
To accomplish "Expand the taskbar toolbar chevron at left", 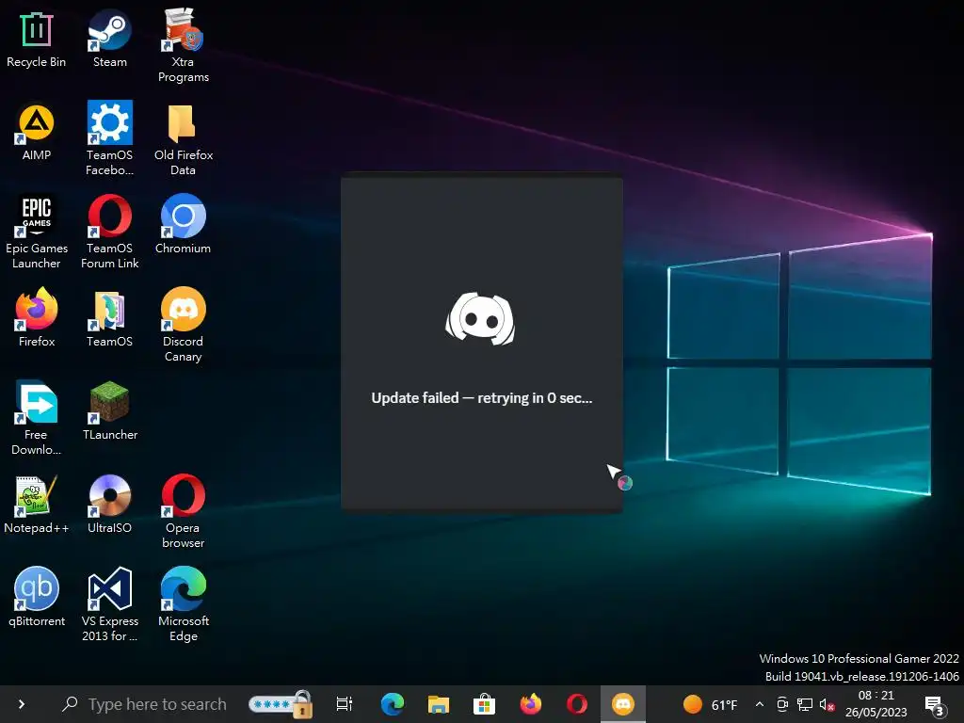I will click(x=22, y=704).
